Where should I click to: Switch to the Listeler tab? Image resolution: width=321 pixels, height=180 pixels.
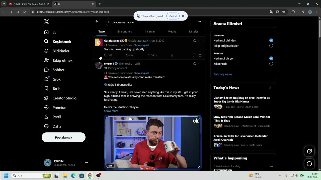pyautogui.click(x=194, y=31)
